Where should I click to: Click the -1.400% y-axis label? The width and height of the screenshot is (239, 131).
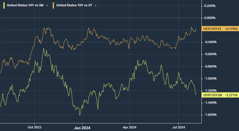pos(210,103)
